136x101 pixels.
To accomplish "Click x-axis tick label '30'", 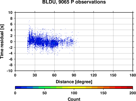I will click(35, 75).
